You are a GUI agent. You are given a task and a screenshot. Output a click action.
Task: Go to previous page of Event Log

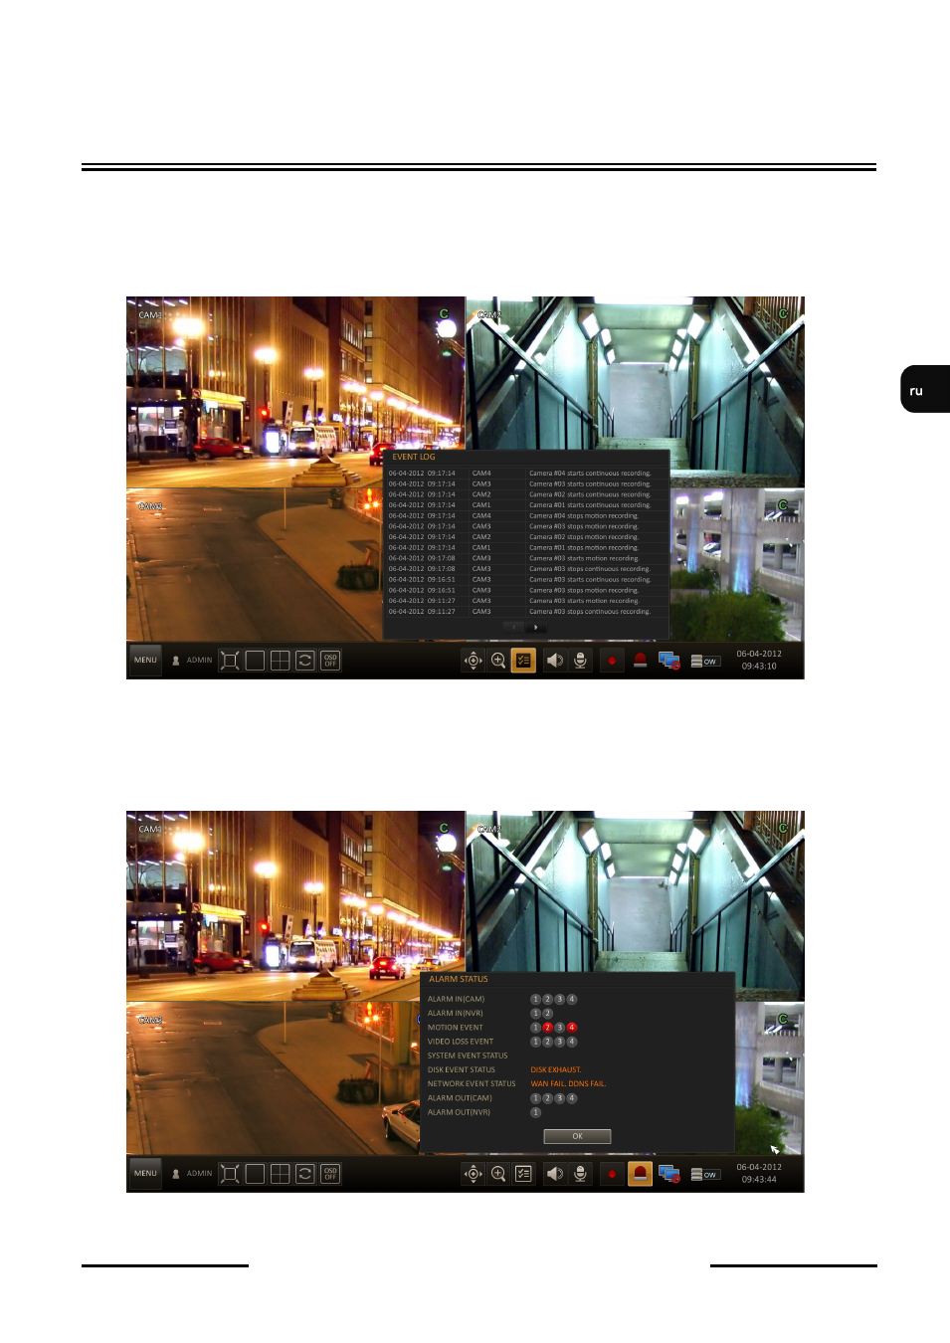[x=513, y=627]
